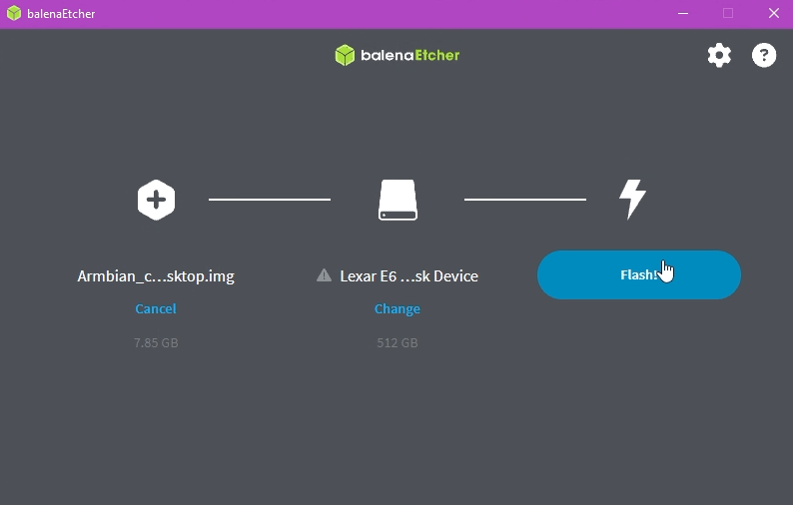Click the disabled maximize window button
Image resolution: width=793 pixels, height=505 pixels.
[x=728, y=13]
